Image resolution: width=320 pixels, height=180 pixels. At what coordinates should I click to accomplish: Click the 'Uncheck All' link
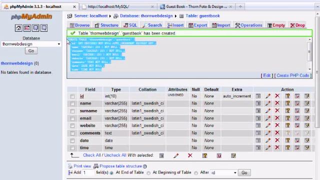[115, 155]
